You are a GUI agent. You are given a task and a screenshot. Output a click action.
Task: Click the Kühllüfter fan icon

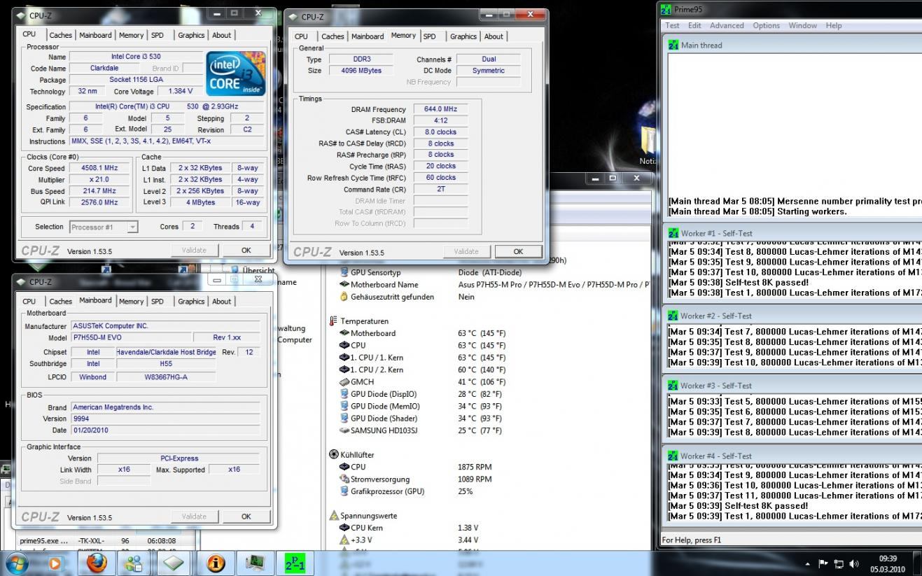tap(333, 454)
